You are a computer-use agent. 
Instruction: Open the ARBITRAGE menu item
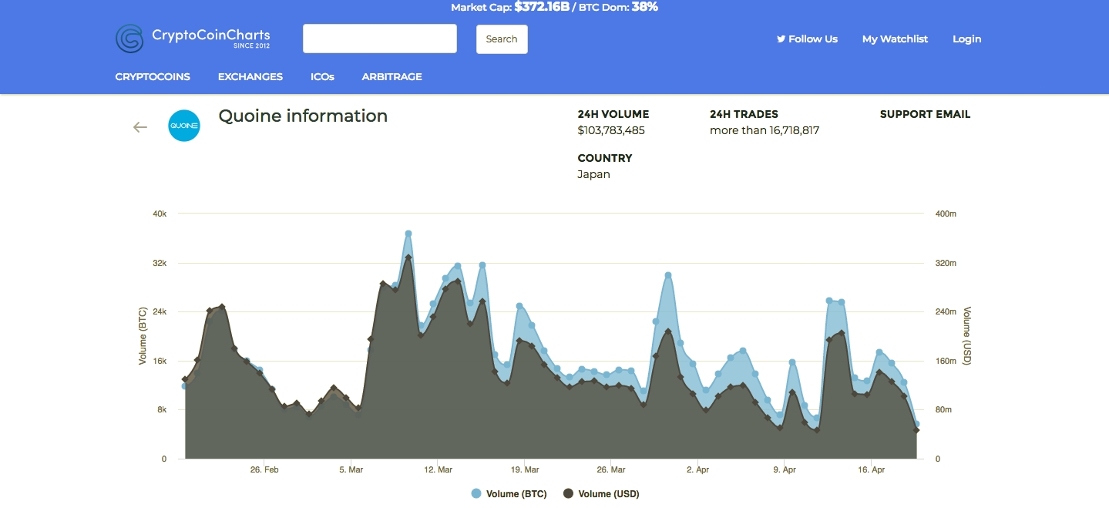pyautogui.click(x=392, y=76)
